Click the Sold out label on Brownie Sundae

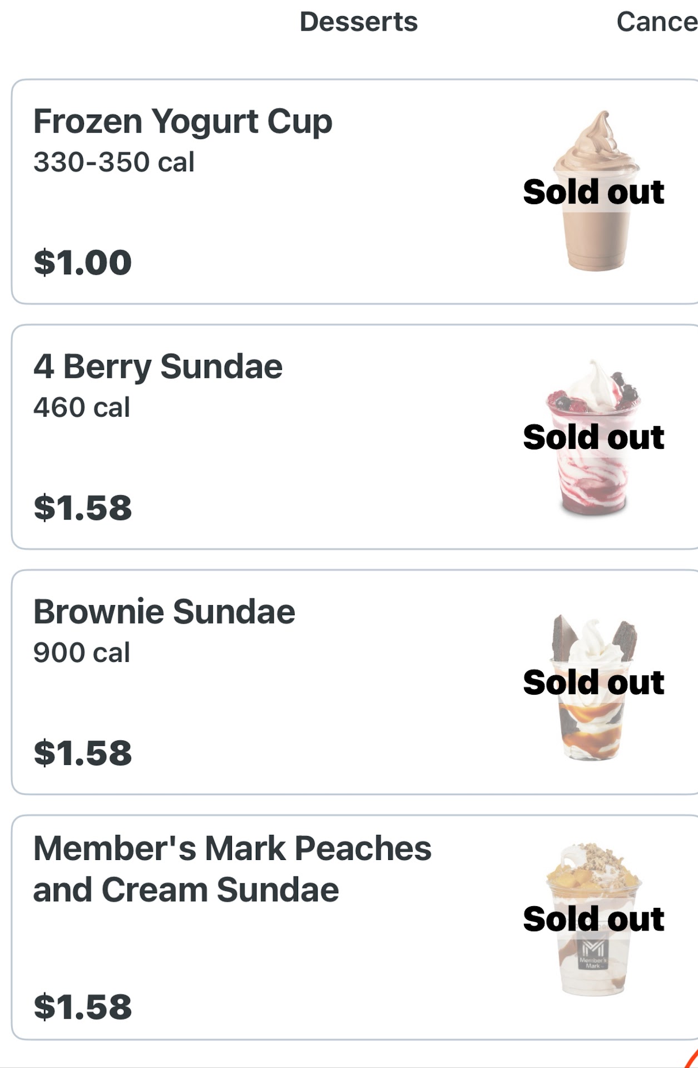click(x=593, y=683)
